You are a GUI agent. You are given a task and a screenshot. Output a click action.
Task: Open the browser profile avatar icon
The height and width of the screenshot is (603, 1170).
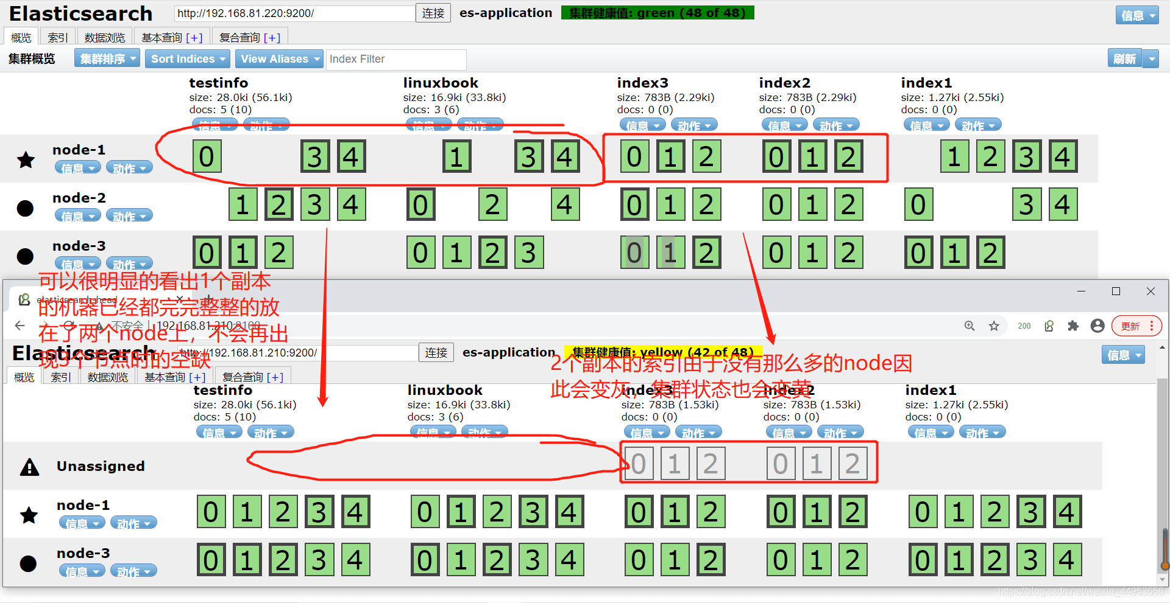1097,326
